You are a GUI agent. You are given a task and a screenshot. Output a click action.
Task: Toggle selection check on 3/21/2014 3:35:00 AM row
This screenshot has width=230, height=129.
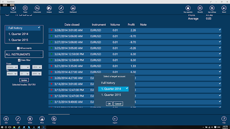pos(220,66)
